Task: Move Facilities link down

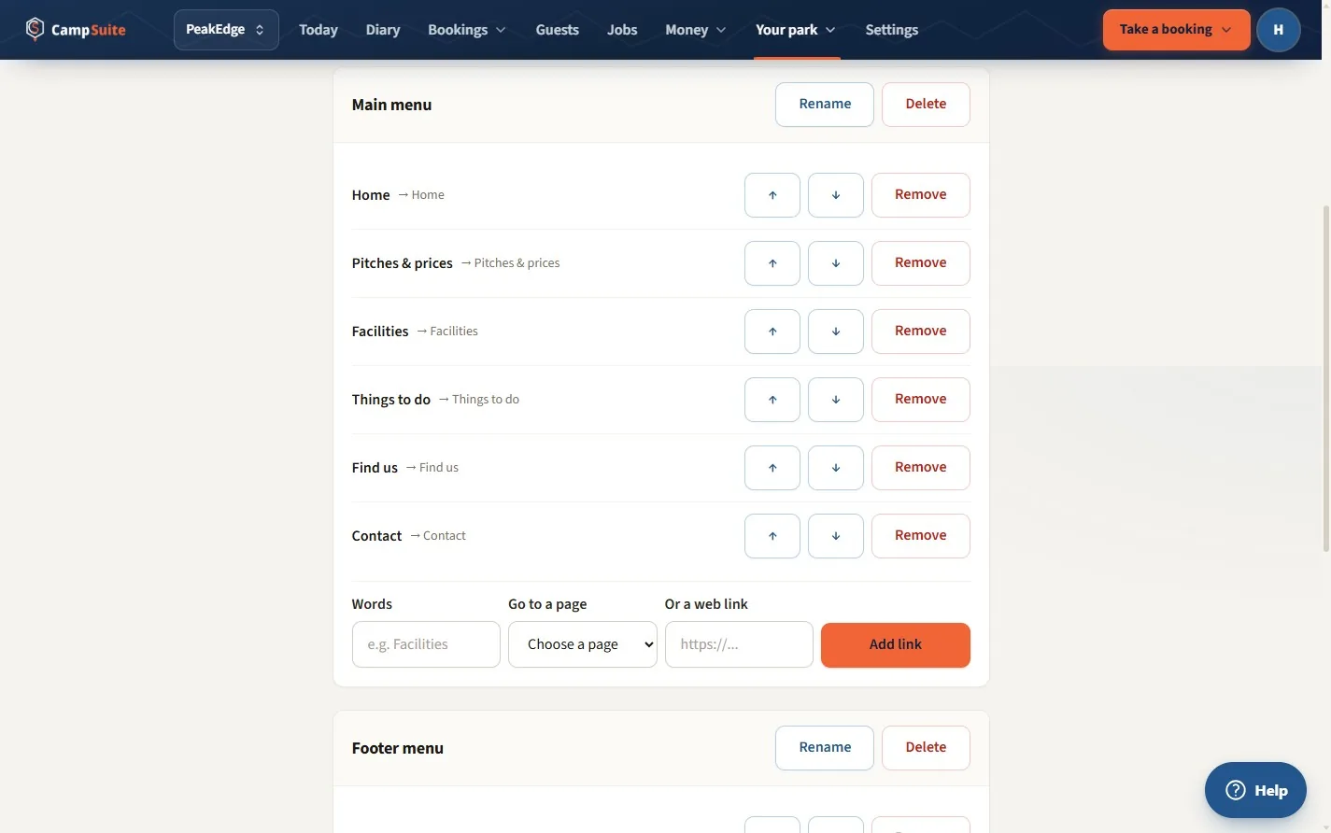Action: click(x=836, y=332)
